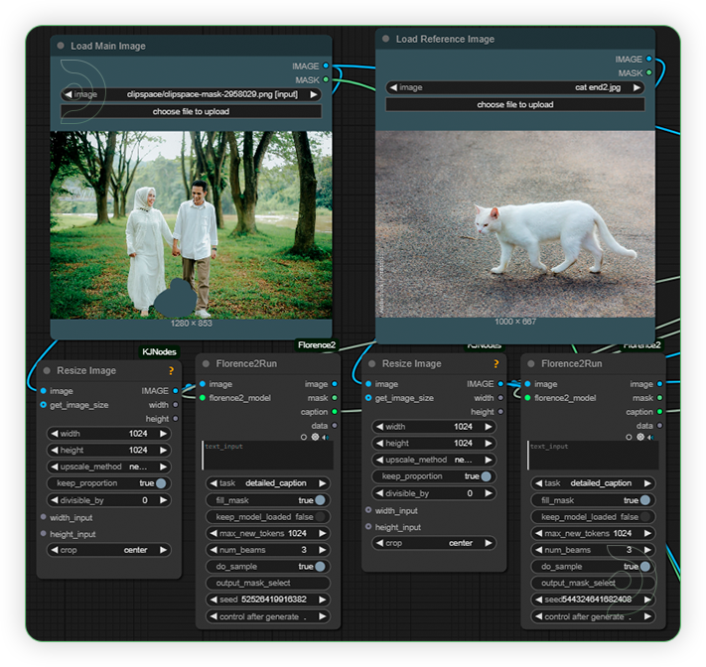
Task: Click the title dot of the left Resize Image node
Action: click(x=47, y=370)
